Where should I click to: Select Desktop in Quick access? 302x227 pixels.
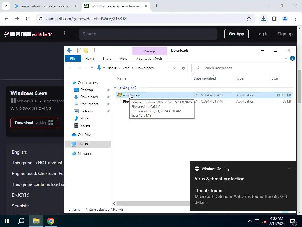(x=86, y=90)
